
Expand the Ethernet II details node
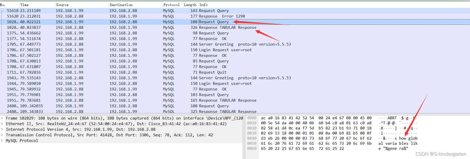(2, 124)
